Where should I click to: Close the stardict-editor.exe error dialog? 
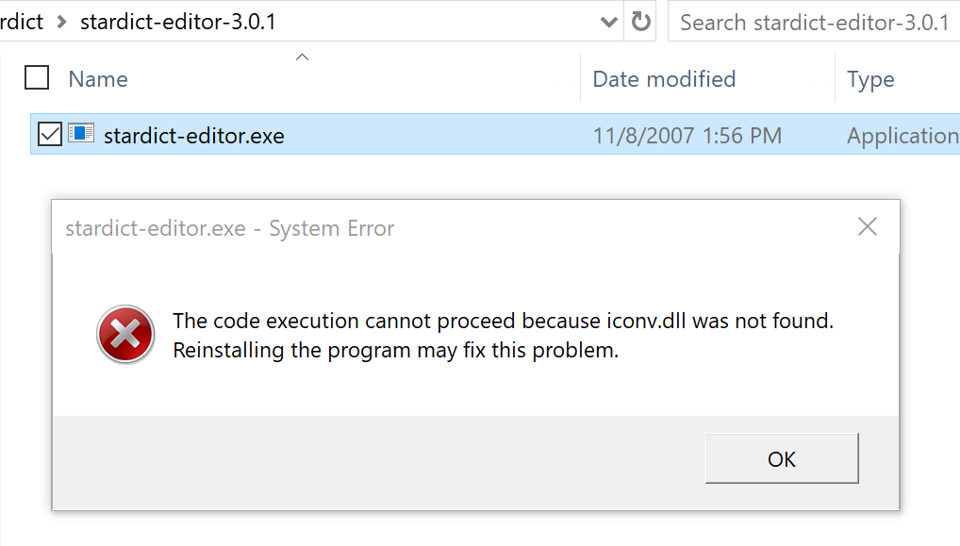pyautogui.click(x=867, y=226)
